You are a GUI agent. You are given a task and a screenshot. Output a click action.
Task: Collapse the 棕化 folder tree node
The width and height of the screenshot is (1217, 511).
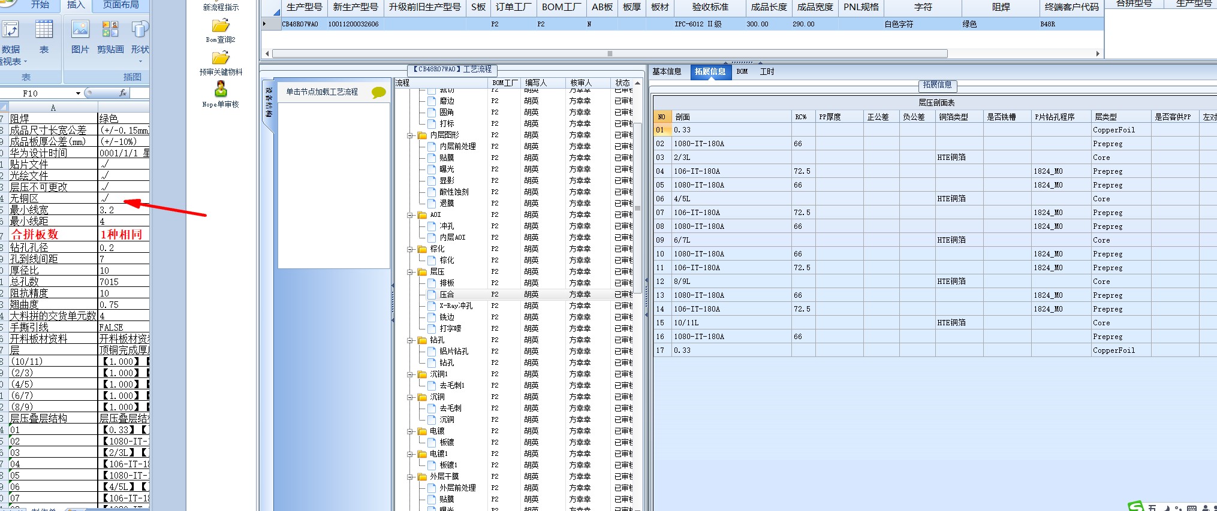[410, 250]
